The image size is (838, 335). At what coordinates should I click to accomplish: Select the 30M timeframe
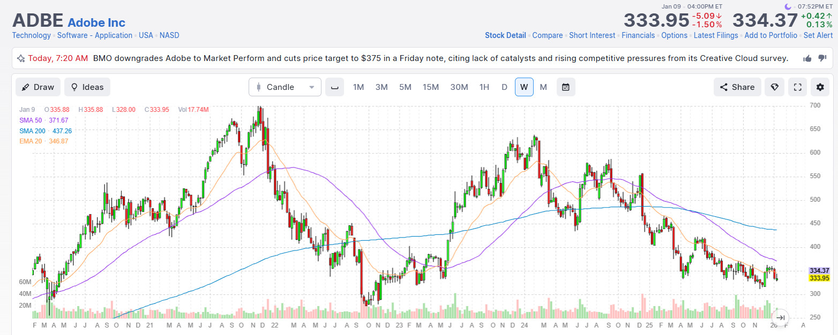coord(459,87)
